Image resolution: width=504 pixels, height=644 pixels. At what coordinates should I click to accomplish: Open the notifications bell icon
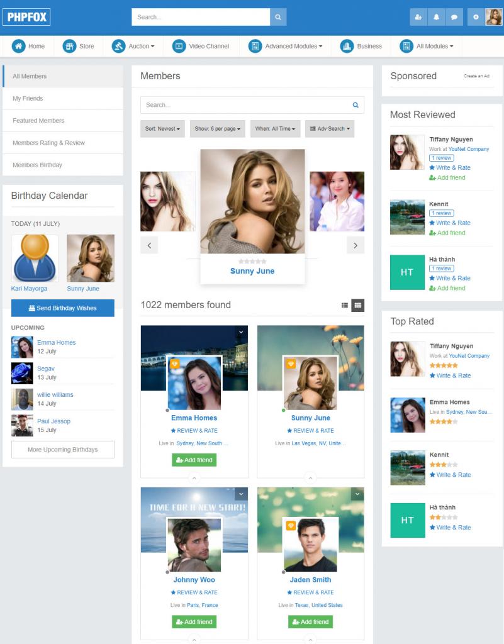click(436, 18)
